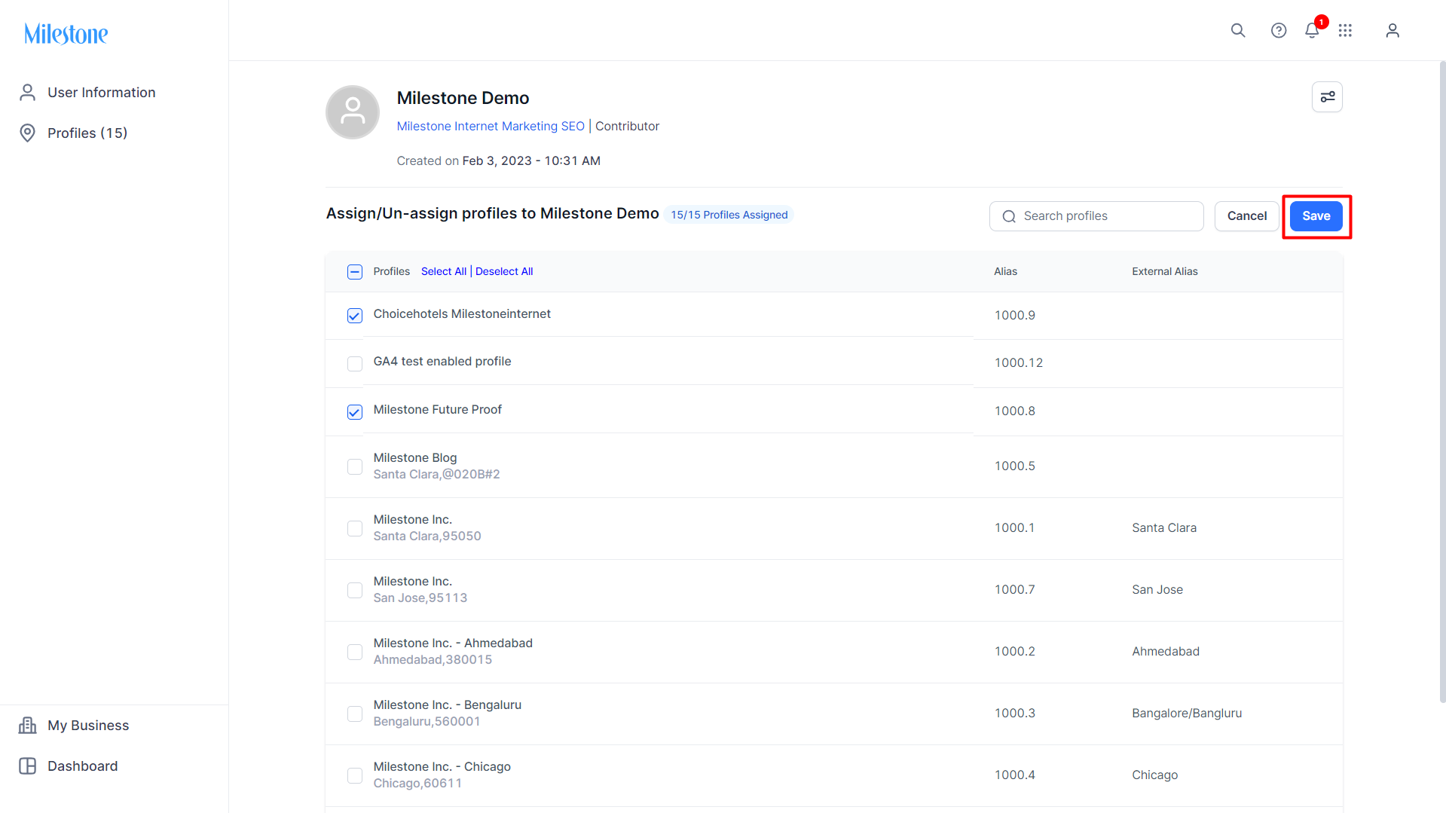1446x813 pixels.
Task: Open the help question mark icon
Action: point(1279,30)
